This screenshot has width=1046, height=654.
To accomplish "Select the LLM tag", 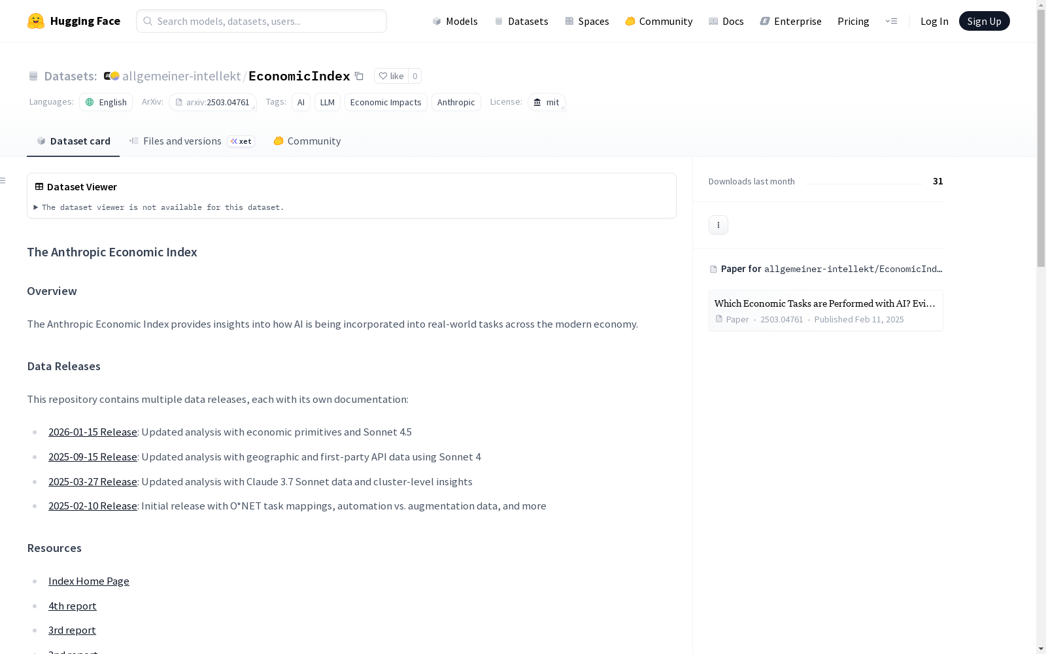I will 328,102.
